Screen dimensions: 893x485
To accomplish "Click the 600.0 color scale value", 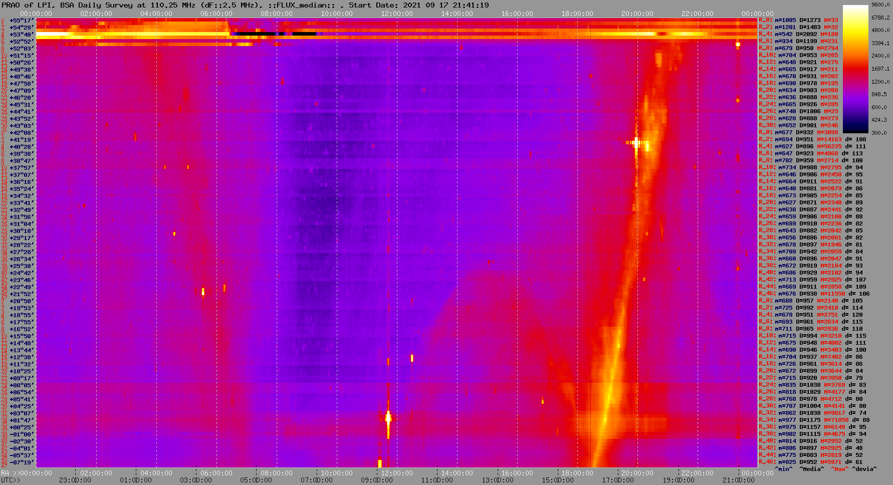I will click(x=879, y=107).
